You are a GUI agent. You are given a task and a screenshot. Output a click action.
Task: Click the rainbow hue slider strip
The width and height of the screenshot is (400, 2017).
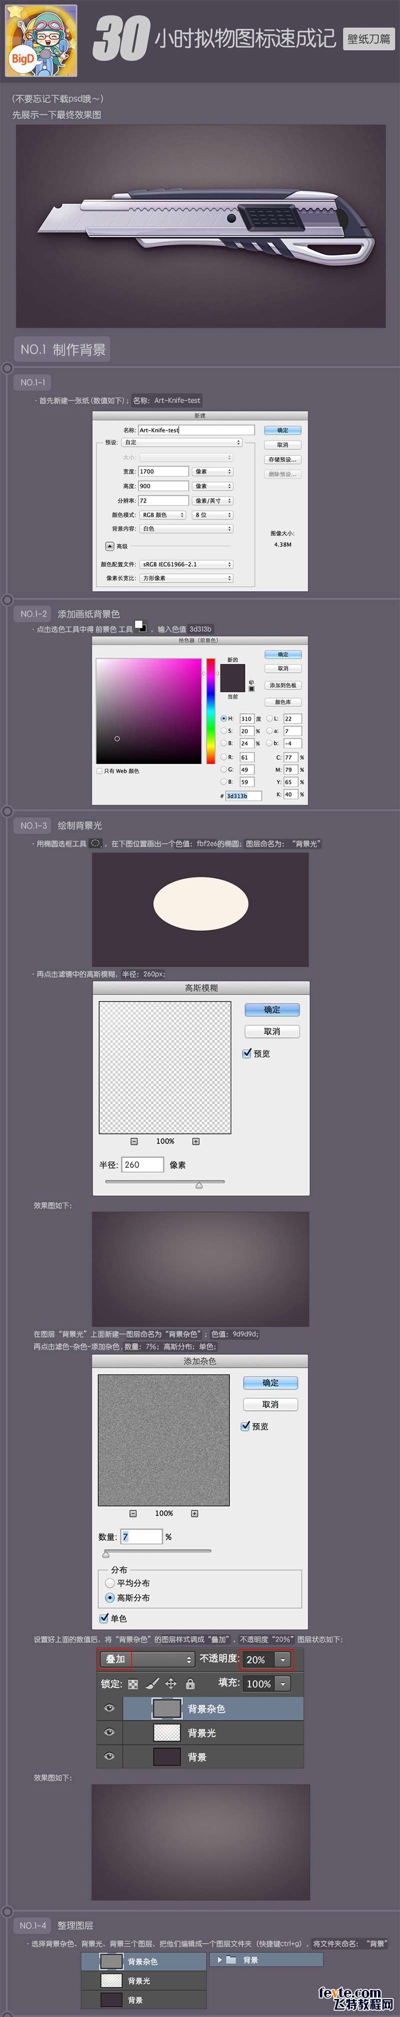pos(210,711)
